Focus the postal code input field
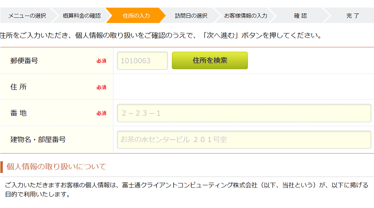Image resolution: width=374 pixels, height=208 pixels. (x=142, y=61)
